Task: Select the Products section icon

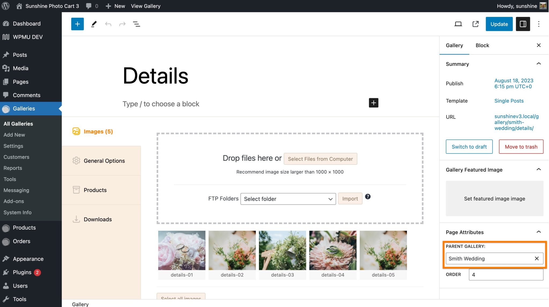Action: 76,190
